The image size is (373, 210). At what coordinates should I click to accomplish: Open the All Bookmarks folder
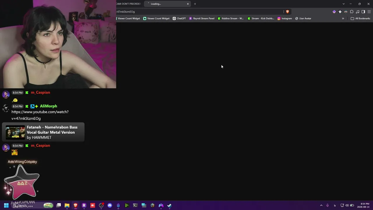[x=360, y=18]
